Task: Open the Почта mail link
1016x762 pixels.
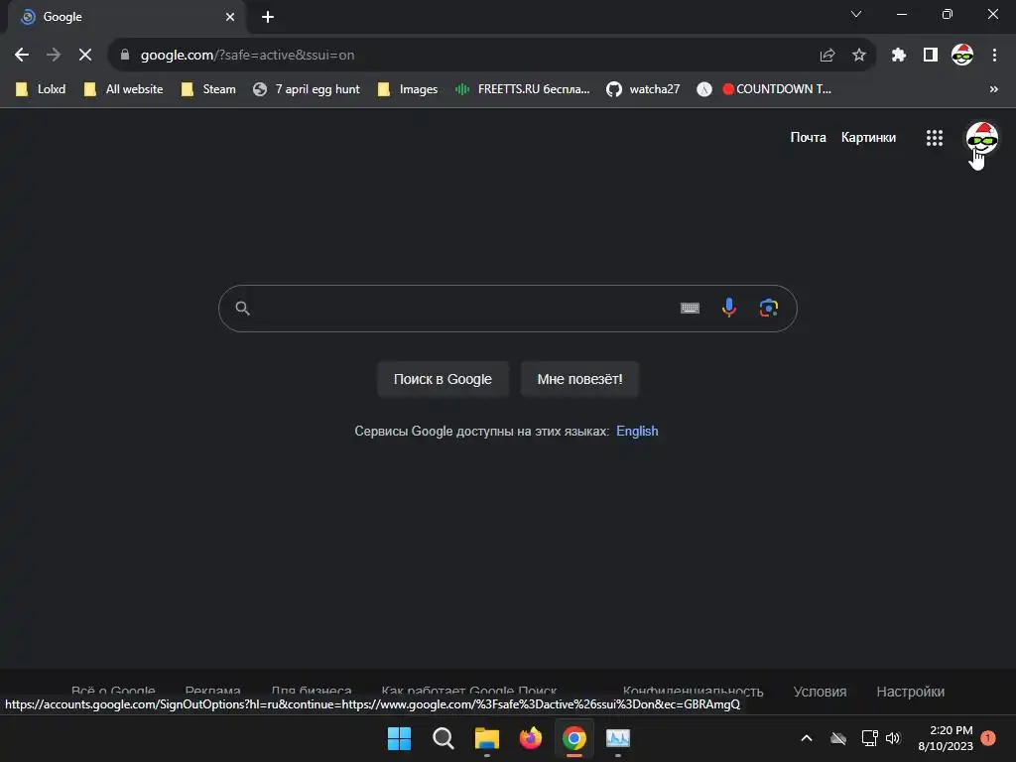Action: pos(808,137)
